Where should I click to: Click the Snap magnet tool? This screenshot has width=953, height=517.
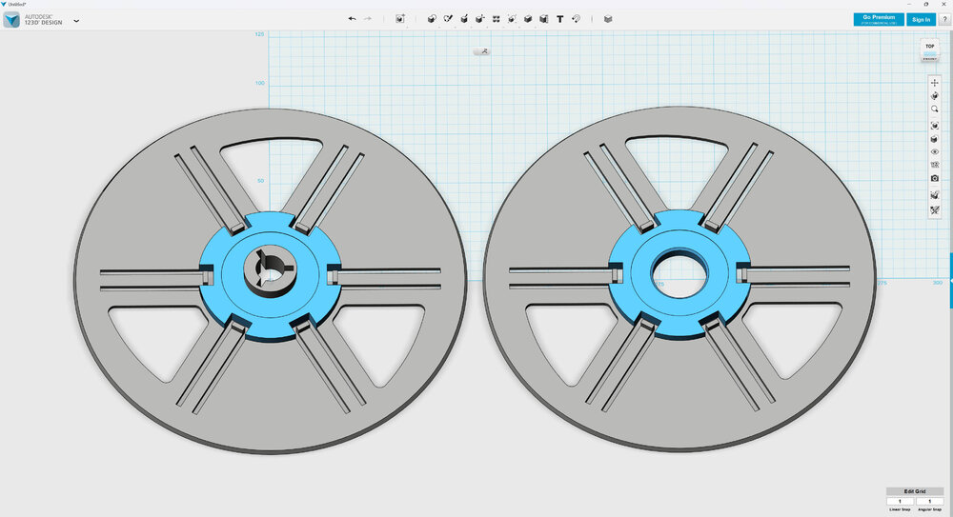click(577, 19)
